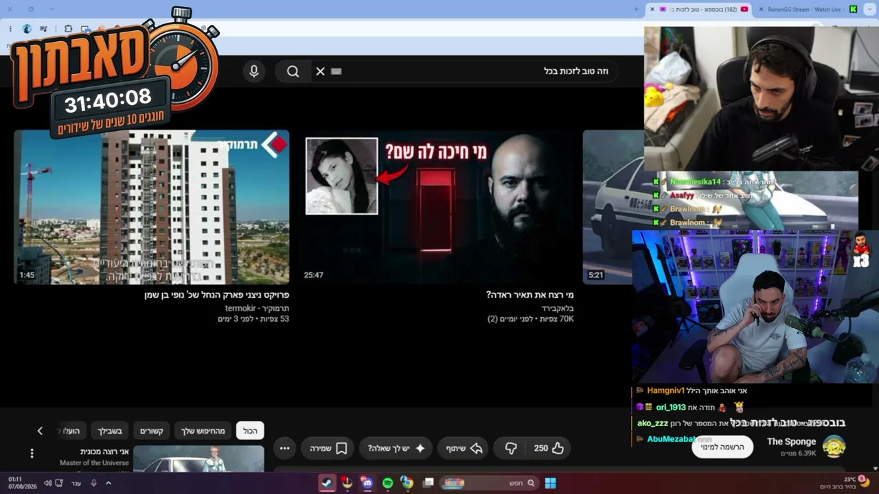Select the בשבילך filter chip
Viewport: 879px width, 494px height.
tap(109, 430)
